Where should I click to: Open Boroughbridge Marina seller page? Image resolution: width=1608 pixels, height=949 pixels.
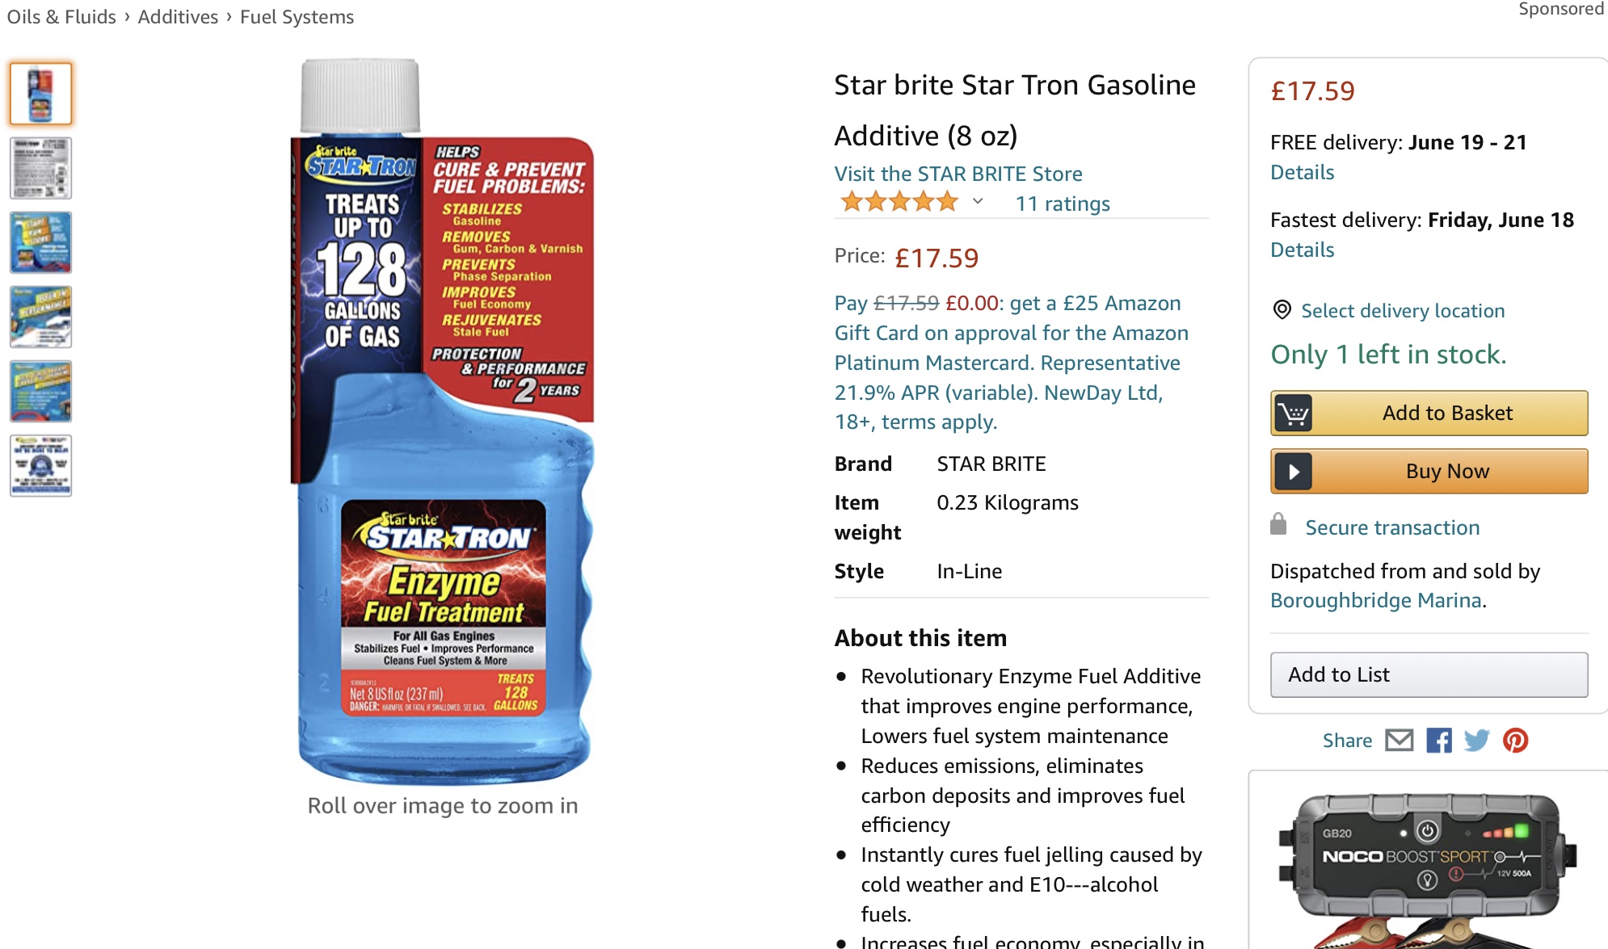(x=1375, y=600)
